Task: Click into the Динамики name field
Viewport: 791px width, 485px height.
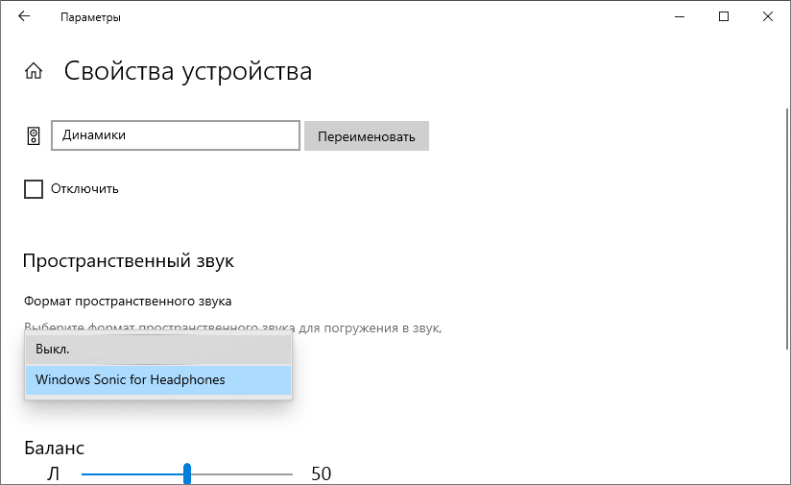Action: 175,135
